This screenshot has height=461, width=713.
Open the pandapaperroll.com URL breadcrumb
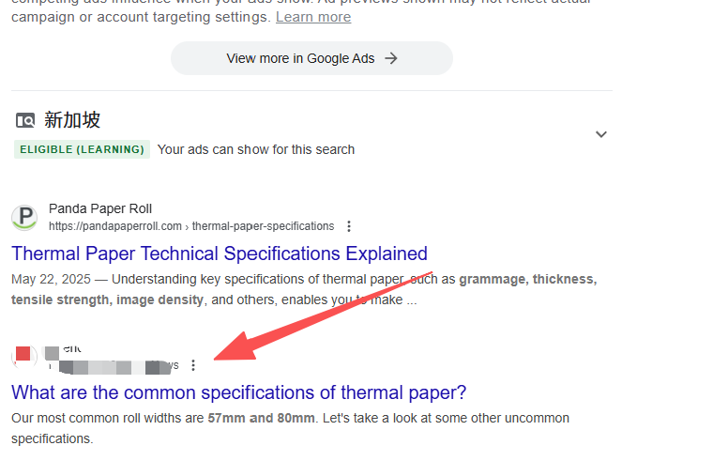coord(191,226)
